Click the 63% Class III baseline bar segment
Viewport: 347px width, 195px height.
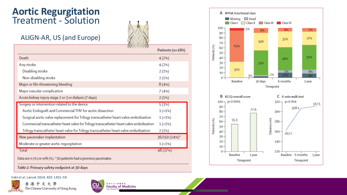pos(237,46)
